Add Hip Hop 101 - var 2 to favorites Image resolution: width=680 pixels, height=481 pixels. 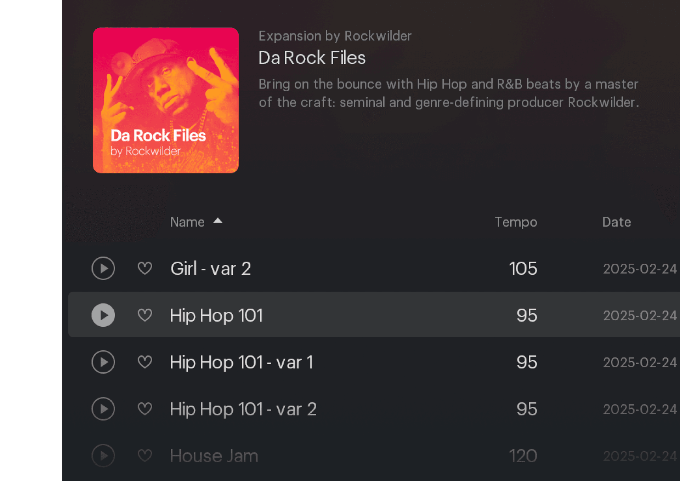coord(145,409)
